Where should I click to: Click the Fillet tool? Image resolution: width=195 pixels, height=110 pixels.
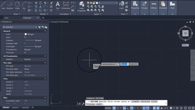pyautogui.click(x=45, y=7)
